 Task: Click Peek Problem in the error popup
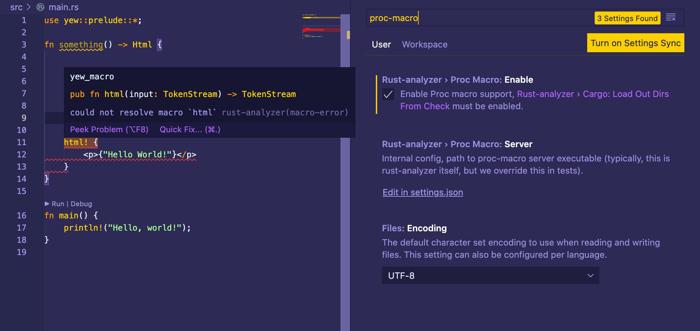tap(109, 129)
